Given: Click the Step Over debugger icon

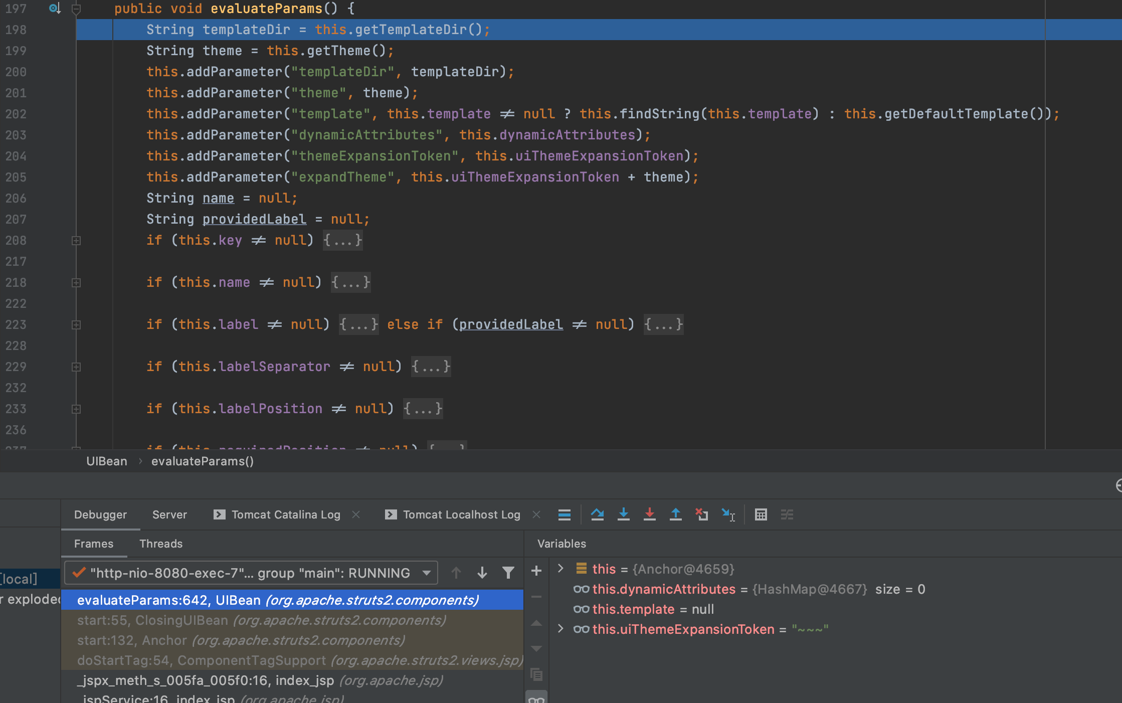Looking at the screenshot, I should pos(597,514).
